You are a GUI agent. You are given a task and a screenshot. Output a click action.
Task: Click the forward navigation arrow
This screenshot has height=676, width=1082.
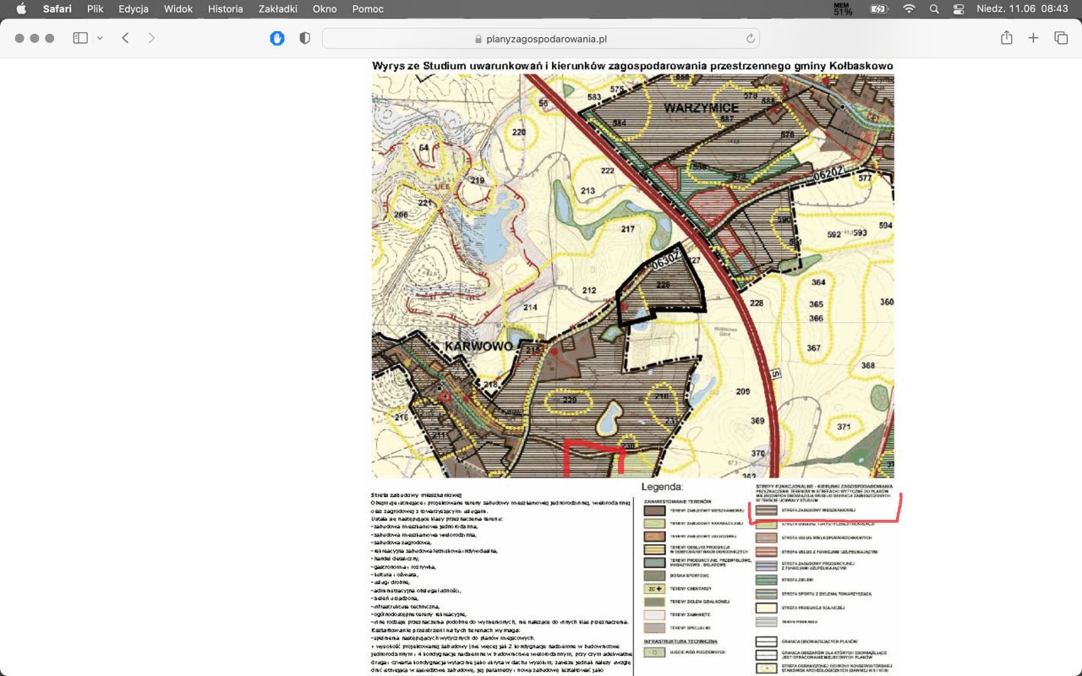[x=151, y=38]
